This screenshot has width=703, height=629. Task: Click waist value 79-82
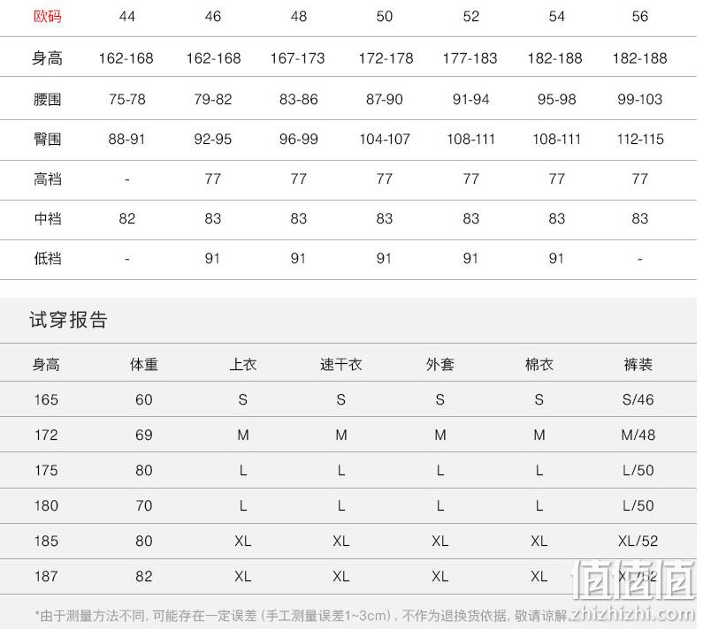point(212,99)
